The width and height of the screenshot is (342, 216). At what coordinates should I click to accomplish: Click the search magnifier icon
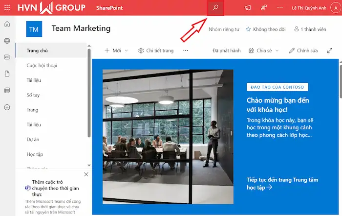click(x=215, y=8)
